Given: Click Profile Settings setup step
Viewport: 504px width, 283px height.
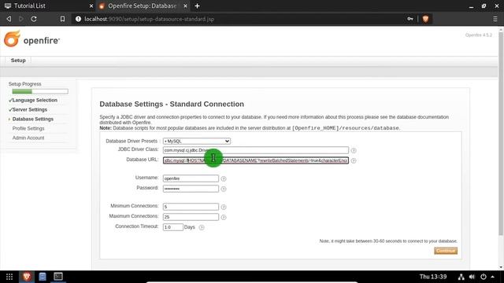Looking at the screenshot, I should [x=28, y=128].
